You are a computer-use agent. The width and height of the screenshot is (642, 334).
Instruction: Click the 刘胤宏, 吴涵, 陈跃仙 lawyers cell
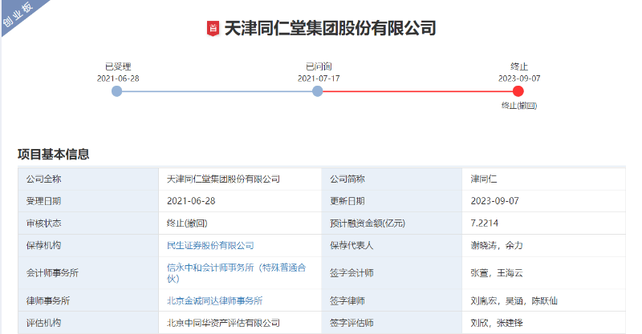tap(514, 300)
